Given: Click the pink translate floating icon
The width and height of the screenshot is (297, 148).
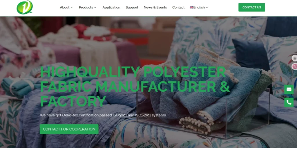Looking at the screenshot, I should (x=295, y=66).
